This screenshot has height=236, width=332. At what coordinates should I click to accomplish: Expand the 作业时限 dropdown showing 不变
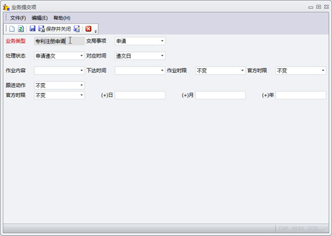click(x=242, y=71)
